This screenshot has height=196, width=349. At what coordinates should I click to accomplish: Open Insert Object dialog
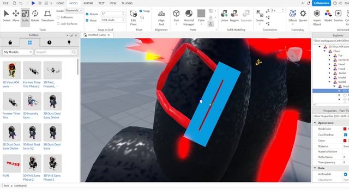(317, 18)
